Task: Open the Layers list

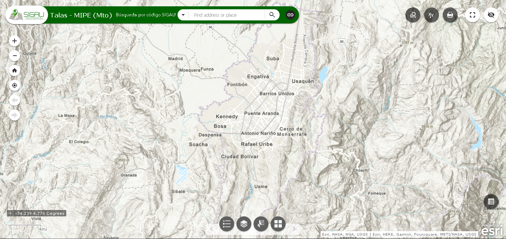Action: click(244, 224)
